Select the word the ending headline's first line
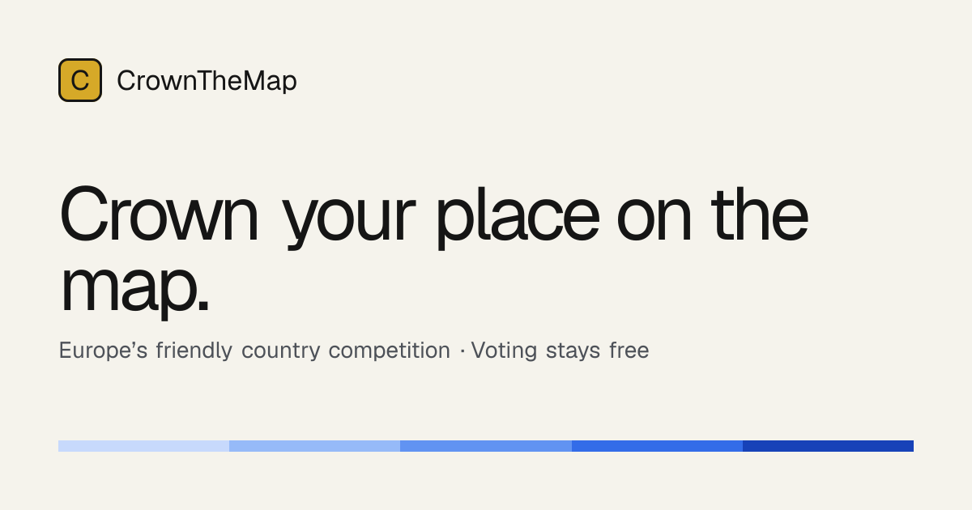The height and width of the screenshot is (510, 972). [x=760, y=215]
